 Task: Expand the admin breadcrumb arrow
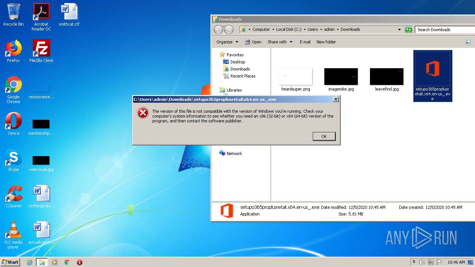(337, 29)
